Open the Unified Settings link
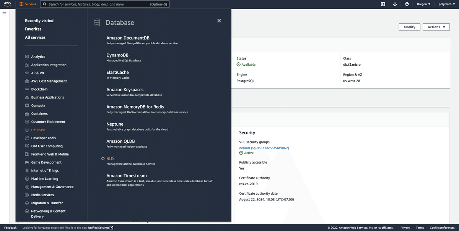The height and width of the screenshot is (231, 459). coord(100,228)
